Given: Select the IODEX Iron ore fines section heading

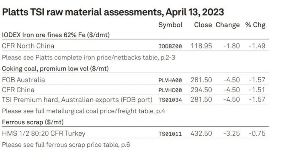Looking at the screenshot, I should pyautogui.click(x=56, y=35).
